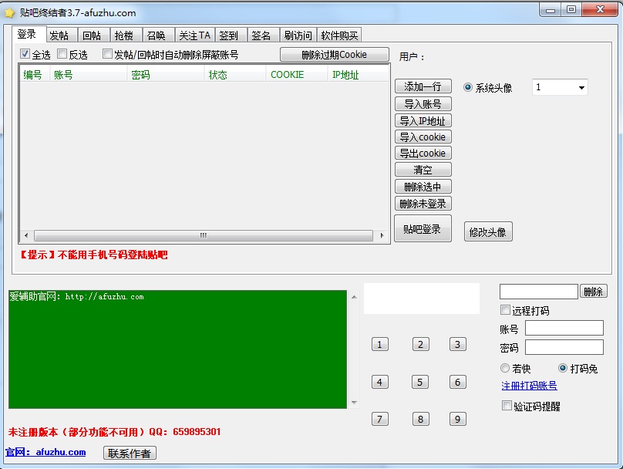623x469 pixels.
Task: Click the 删除过期Cookie button
Action: coord(332,54)
